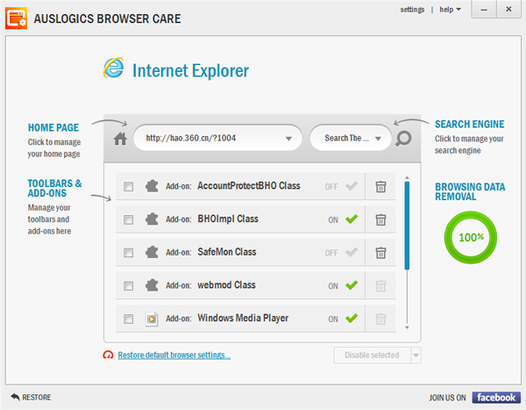Click the RESTORE back-arrow icon
The image size is (526, 410).
(x=15, y=397)
